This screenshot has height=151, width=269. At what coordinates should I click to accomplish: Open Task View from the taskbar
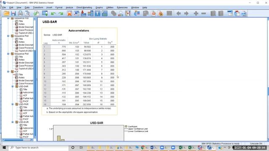coord(81,148)
